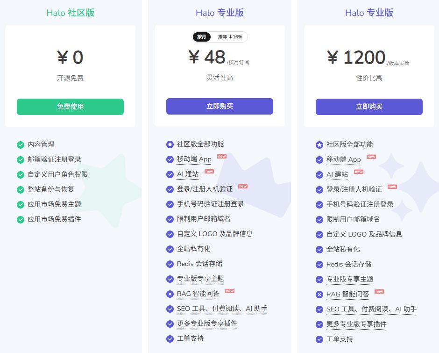Click the green check beside 内容管理
Viewport: 439px width, 353px height.
point(20,144)
